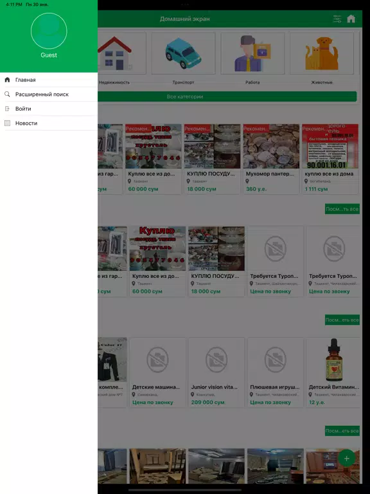Open the Детские машина... listing
This screenshot has height=494, width=370.
point(157,372)
